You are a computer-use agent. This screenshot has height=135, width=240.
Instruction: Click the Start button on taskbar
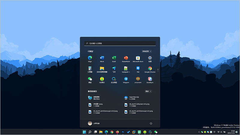(84, 132)
